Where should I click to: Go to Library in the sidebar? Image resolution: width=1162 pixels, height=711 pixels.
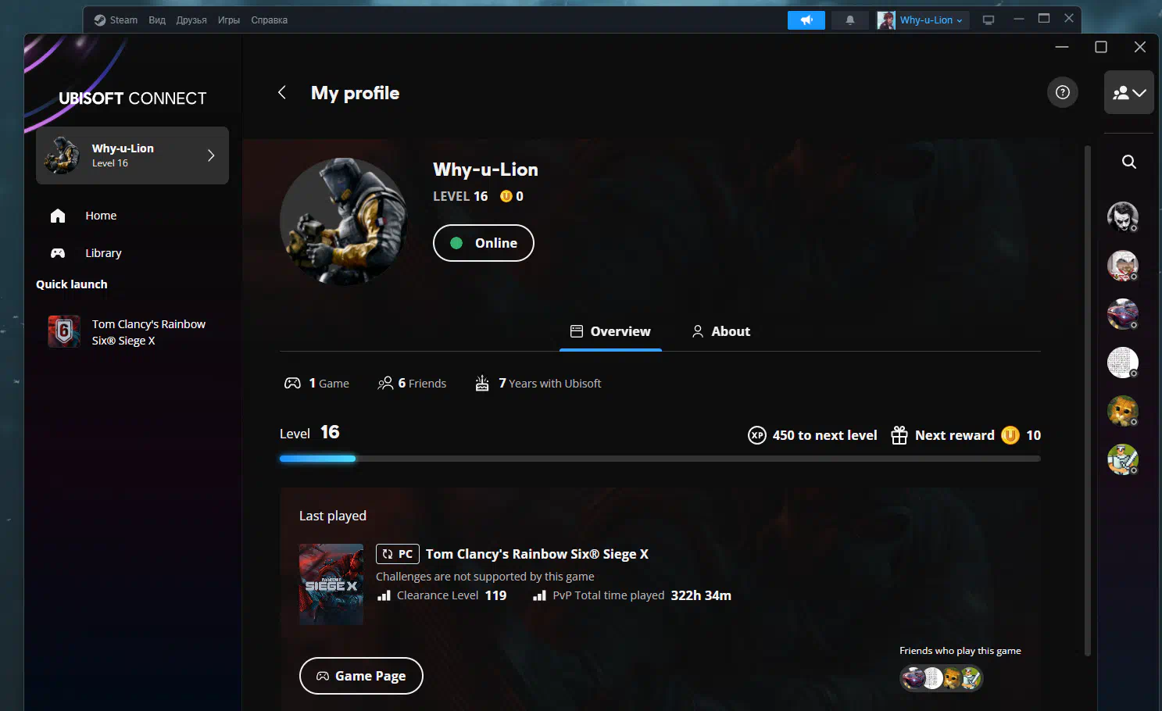point(103,253)
